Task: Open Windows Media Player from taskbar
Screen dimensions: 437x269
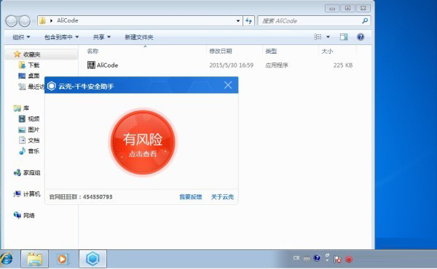Action: coord(63,259)
